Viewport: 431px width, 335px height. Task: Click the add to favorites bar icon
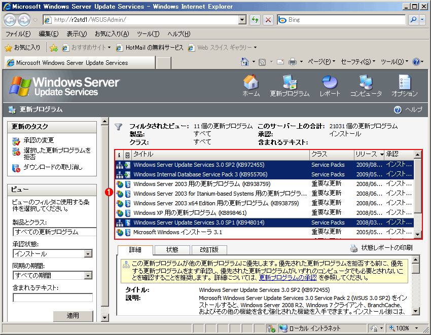54,48
